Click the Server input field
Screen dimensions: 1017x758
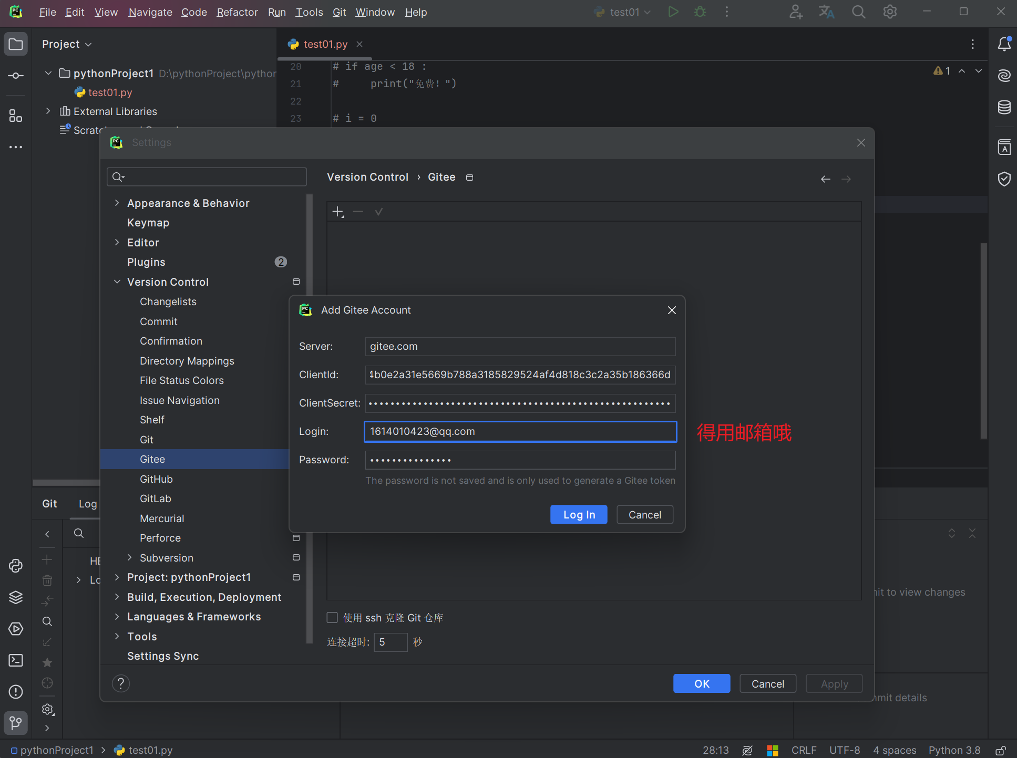pyautogui.click(x=520, y=346)
